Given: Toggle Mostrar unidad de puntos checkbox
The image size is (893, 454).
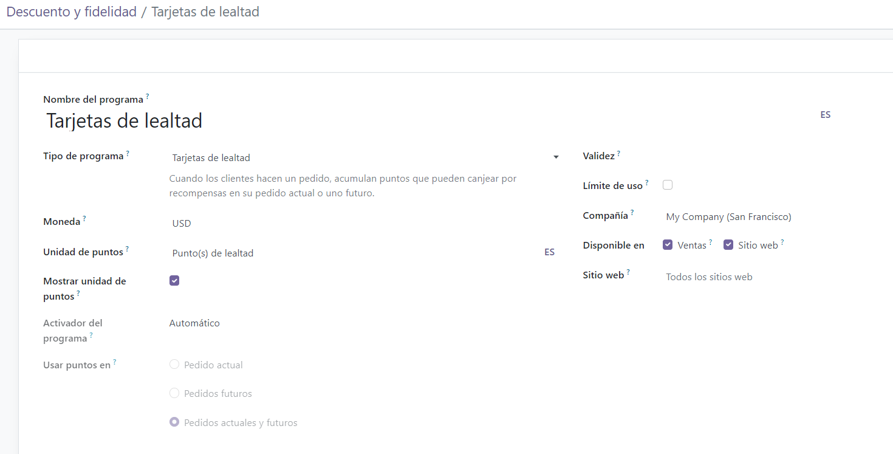Looking at the screenshot, I should (x=174, y=281).
